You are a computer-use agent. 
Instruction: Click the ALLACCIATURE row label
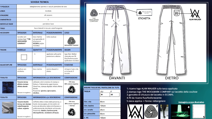pyautogui.click(x=6, y=65)
